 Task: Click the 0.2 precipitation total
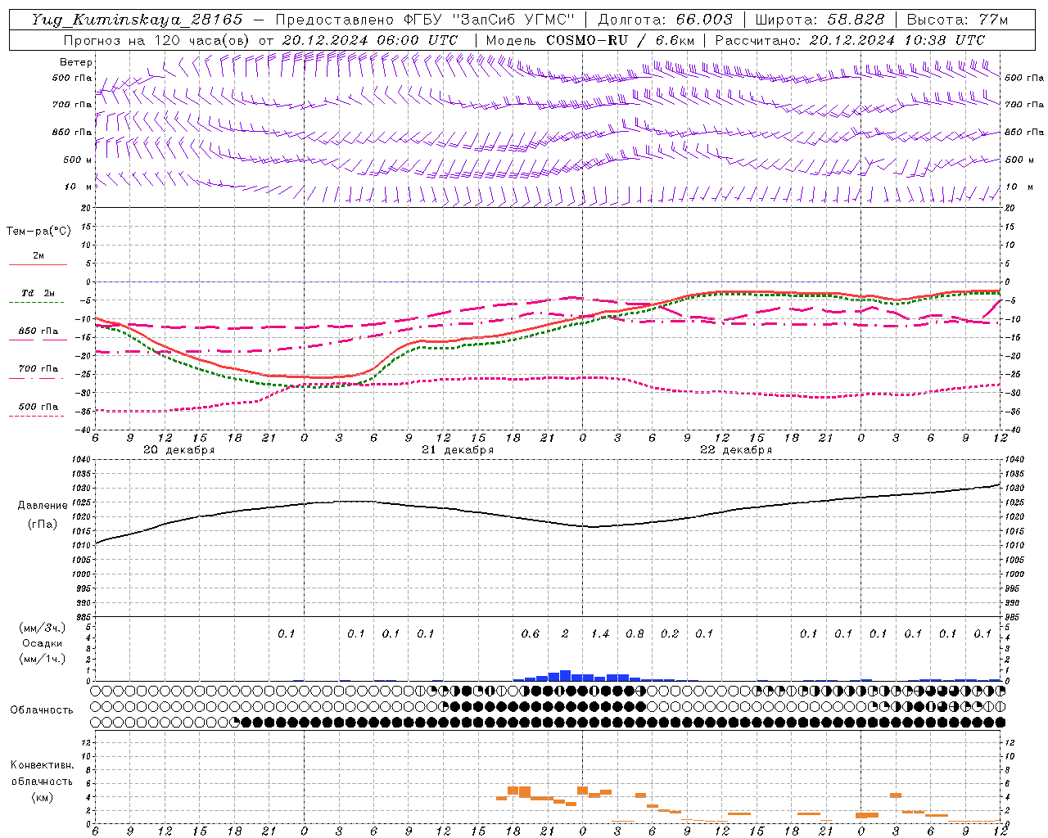tap(670, 633)
